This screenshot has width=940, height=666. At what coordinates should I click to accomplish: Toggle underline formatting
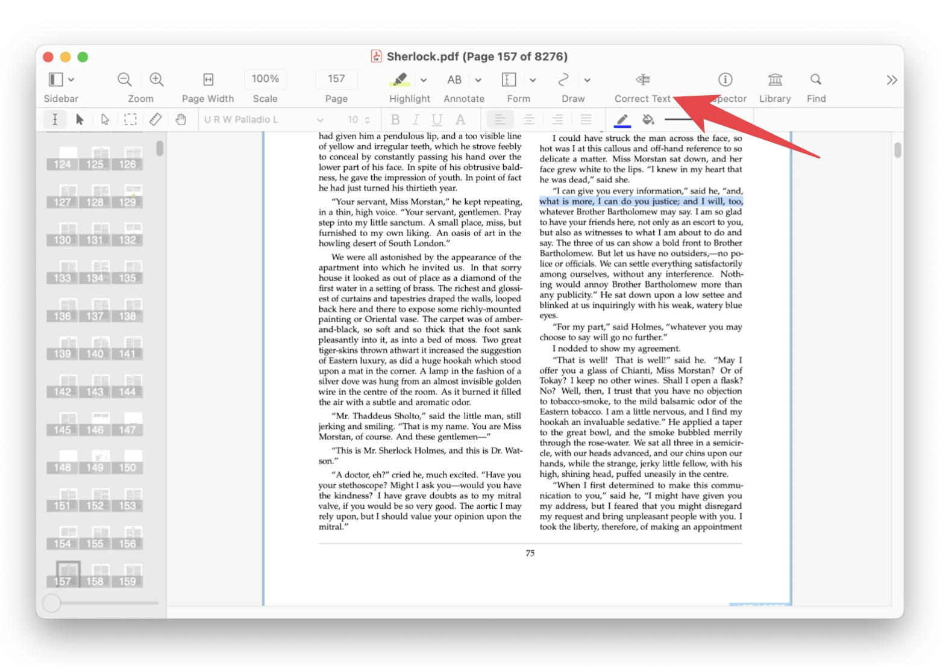[x=436, y=119]
